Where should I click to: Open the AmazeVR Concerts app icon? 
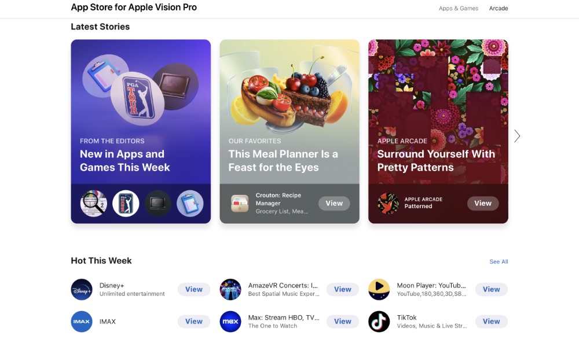tap(230, 290)
